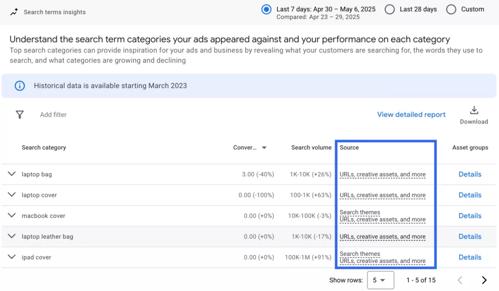
Task: Click the previous page left arrow
Action: pos(460,280)
